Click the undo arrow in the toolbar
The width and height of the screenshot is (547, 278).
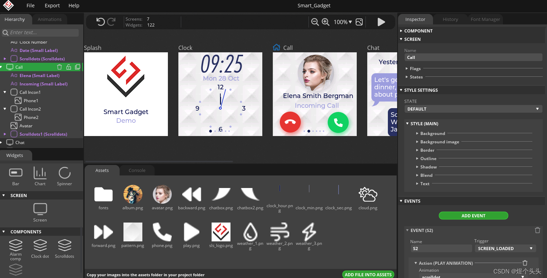click(100, 22)
